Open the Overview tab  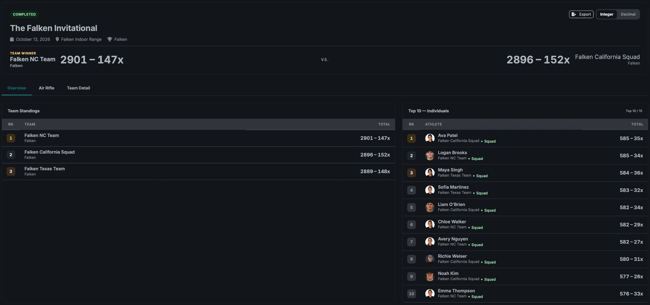click(x=17, y=88)
